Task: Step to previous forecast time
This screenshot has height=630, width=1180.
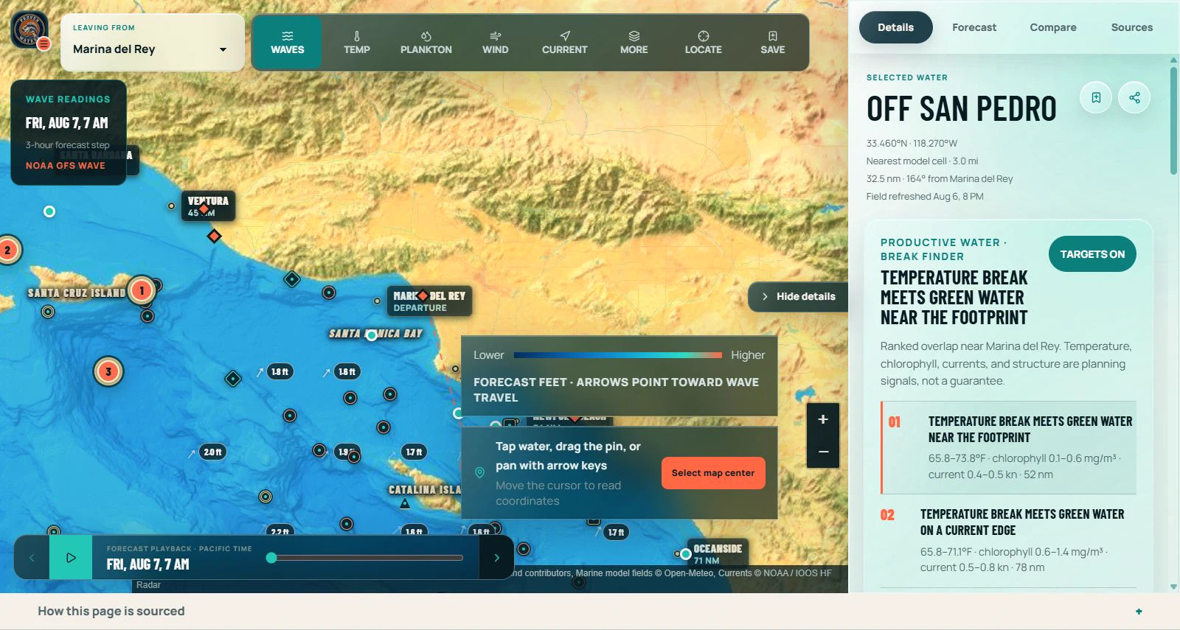Action: [x=32, y=558]
